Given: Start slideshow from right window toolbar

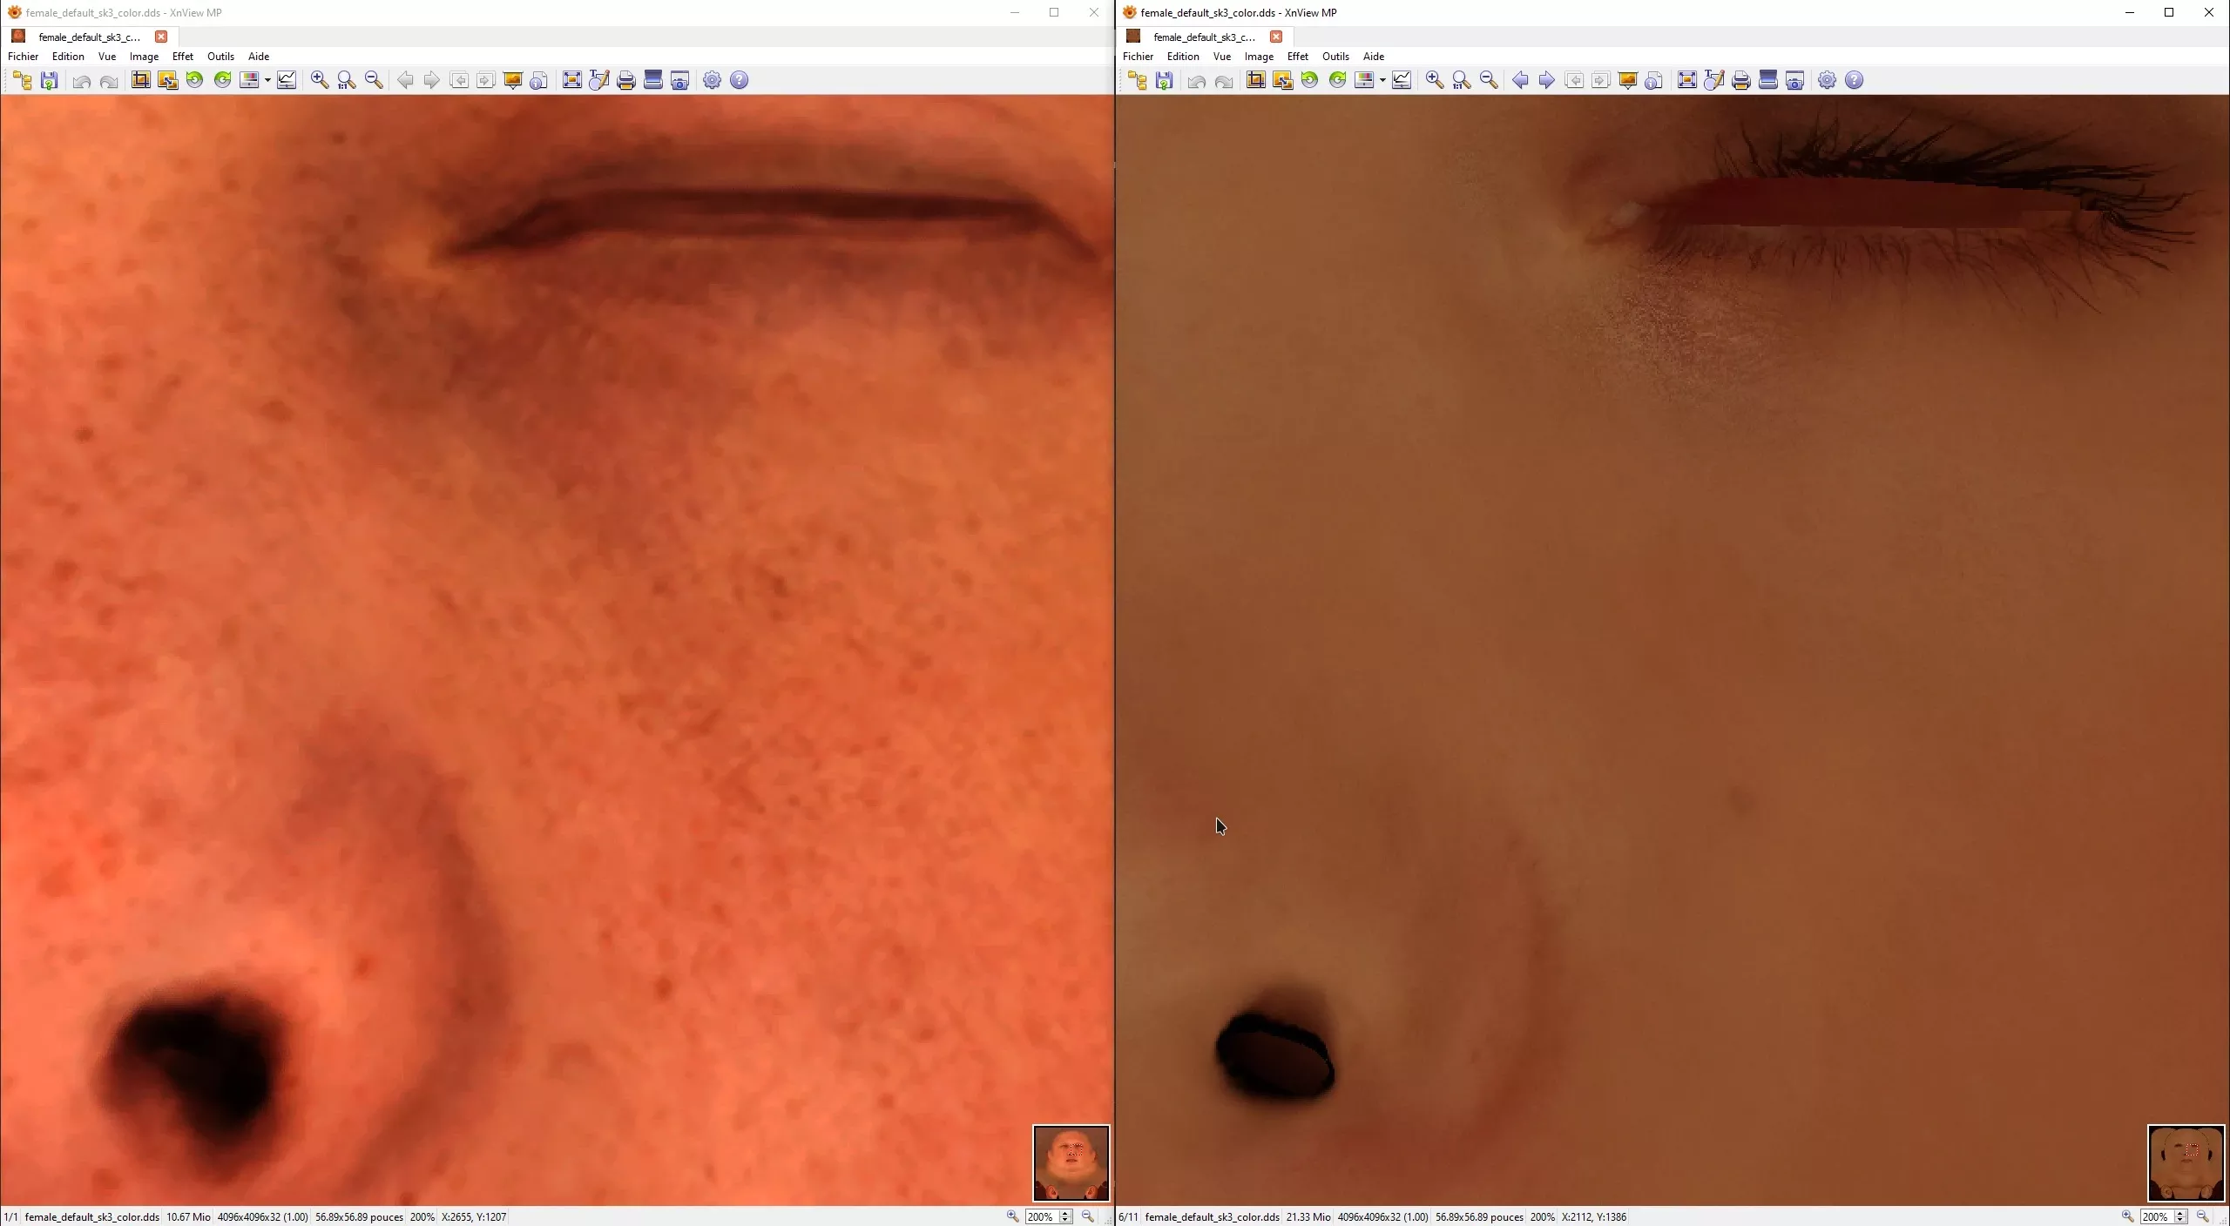Looking at the screenshot, I should coord(1627,80).
